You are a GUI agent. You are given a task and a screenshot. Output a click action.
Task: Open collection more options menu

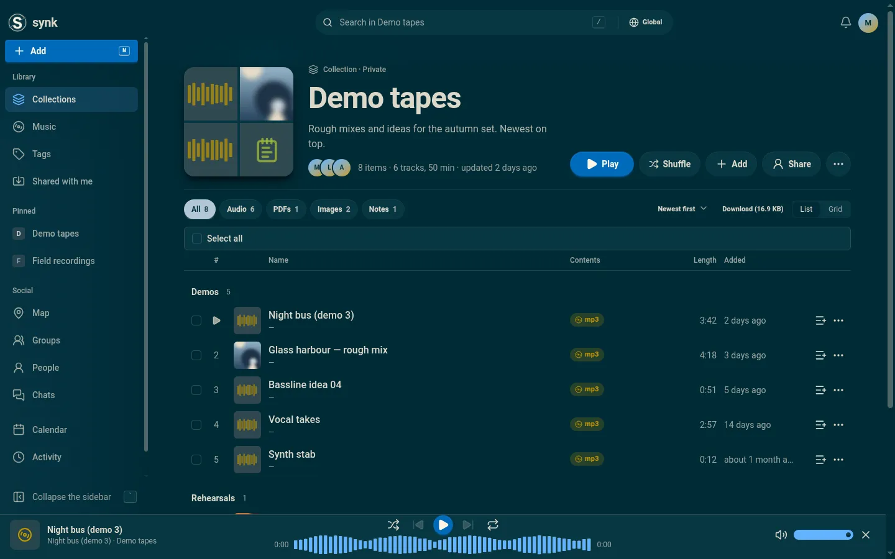click(838, 164)
